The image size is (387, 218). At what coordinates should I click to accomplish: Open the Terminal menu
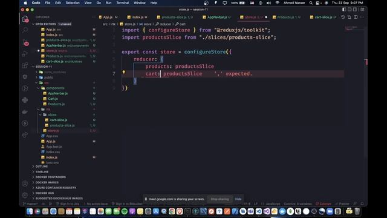(x=123, y=2)
